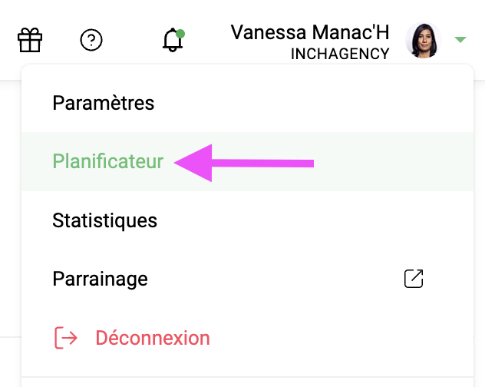Screen dimensions: 485x387
Task: Click the Vanessa Manac'H user name
Action: click(309, 32)
